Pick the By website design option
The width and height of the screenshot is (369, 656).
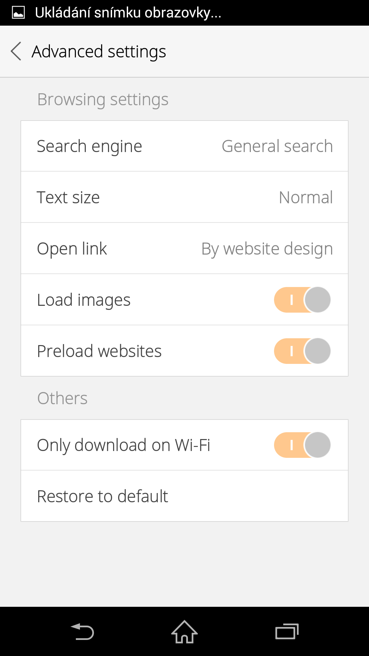tap(267, 249)
